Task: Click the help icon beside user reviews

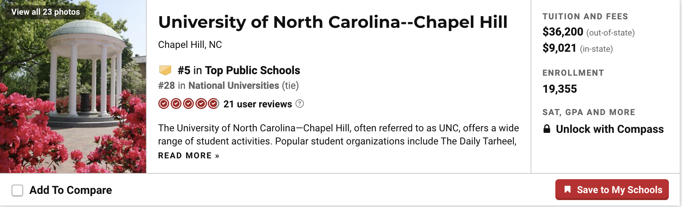Action: 300,104
